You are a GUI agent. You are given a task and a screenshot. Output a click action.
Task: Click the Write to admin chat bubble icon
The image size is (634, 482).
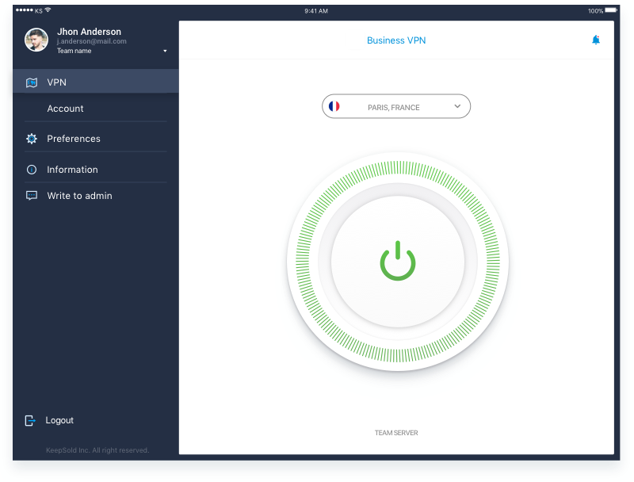(x=32, y=196)
